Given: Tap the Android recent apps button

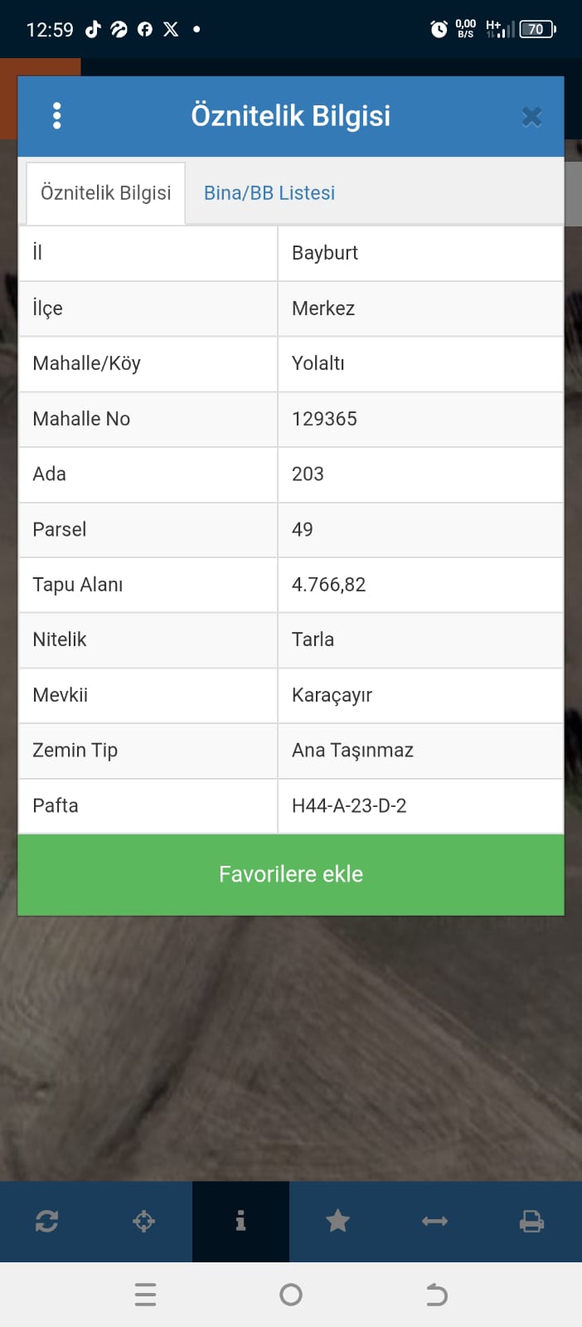Looking at the screenshot, I should 145,1295.
